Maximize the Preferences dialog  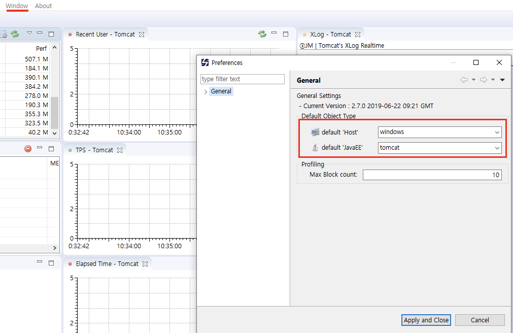click(x=475, y=62)
